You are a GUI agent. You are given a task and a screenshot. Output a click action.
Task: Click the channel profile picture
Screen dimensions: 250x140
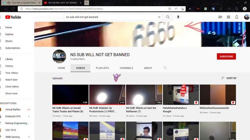click(x=59, y=56)
